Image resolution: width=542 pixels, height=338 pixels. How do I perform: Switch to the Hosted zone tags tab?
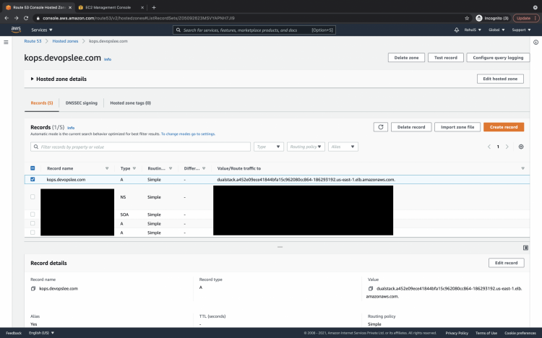click(130, 103)
